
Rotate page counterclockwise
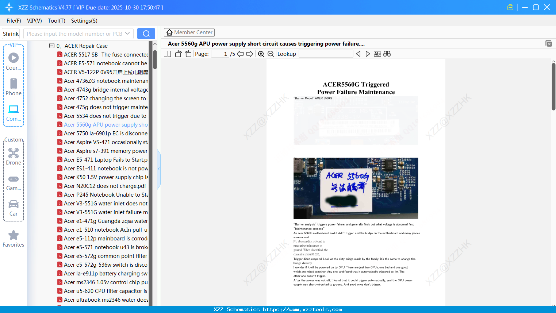pos(178,54)
